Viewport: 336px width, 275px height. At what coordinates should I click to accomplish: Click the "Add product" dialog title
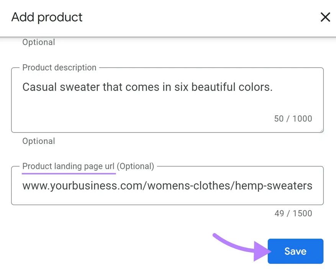point(47,17)
